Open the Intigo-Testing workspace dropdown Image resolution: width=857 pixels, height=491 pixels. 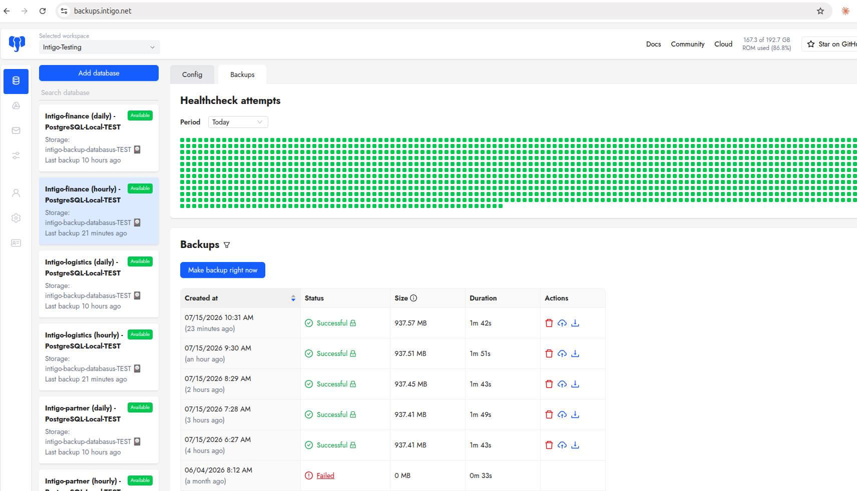(x=100, y=47)
